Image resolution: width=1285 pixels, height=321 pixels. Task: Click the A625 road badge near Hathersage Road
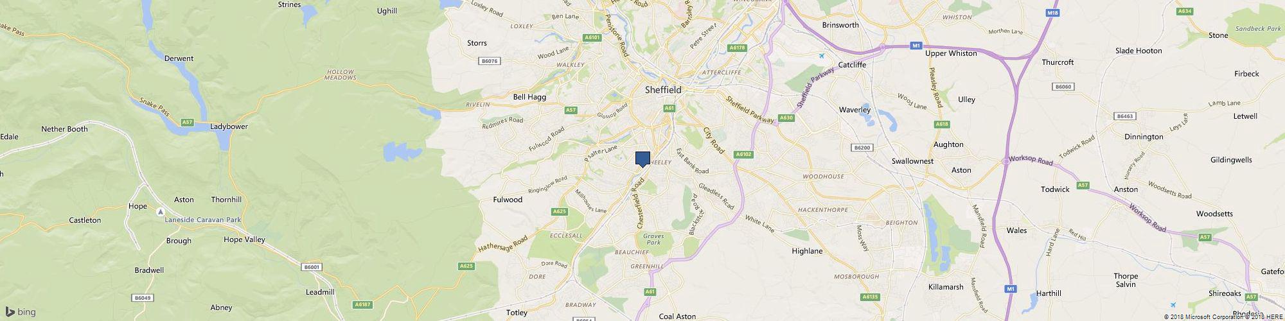(467, 265)
